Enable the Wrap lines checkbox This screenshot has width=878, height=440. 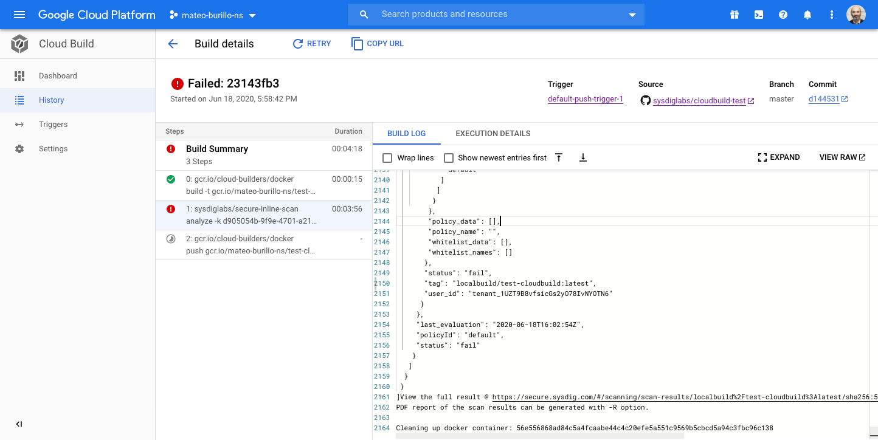387,158
